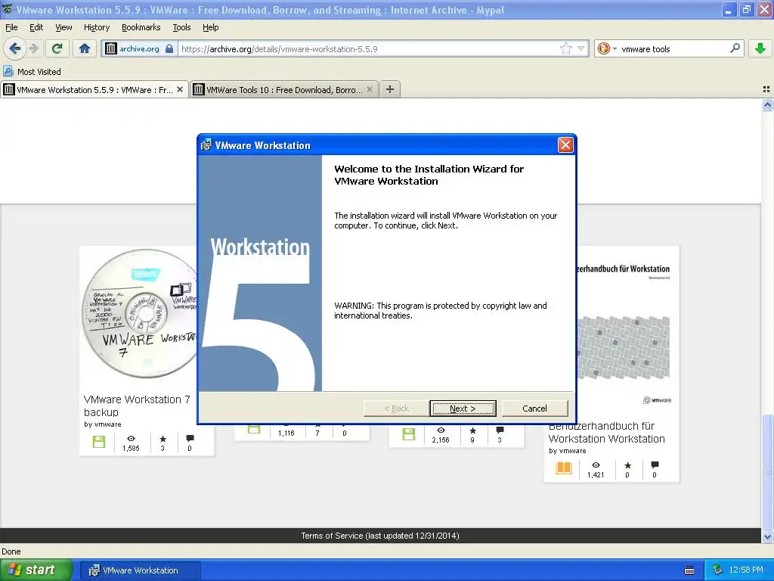
Task: Open the Tools menu
Action: 181,27
